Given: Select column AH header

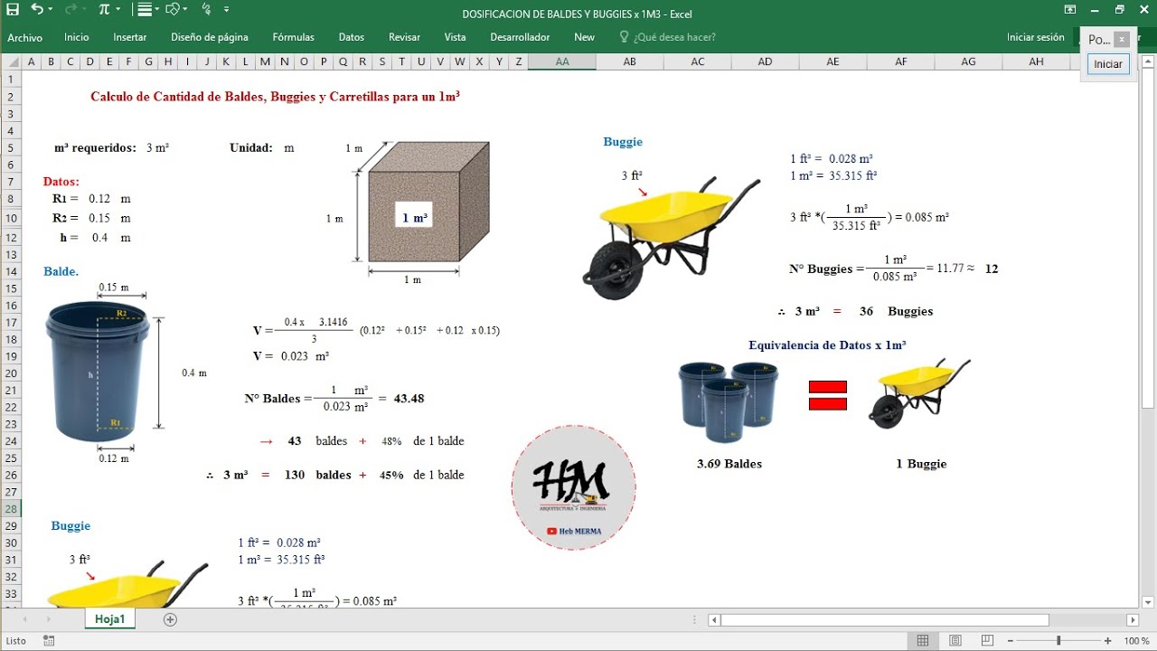Looking at the screenshot, I should (x=1037, y=61).
